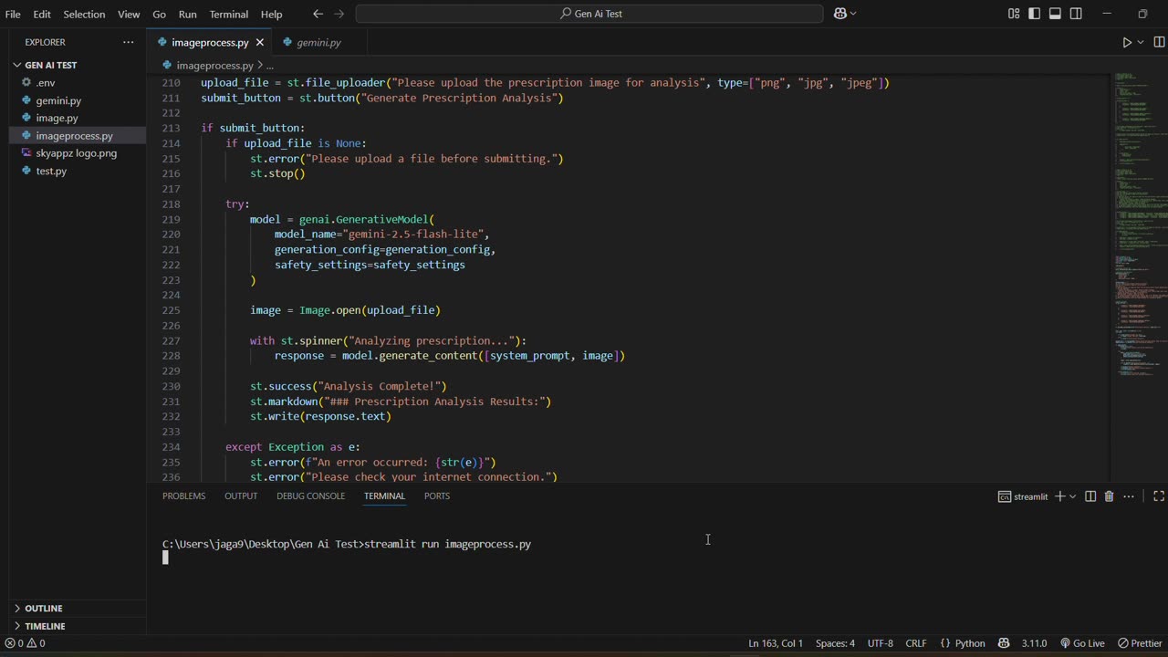Click Ln 163, Col 1 in status bar
This screenshot has width=1168, height=657.
pos(776,643)
